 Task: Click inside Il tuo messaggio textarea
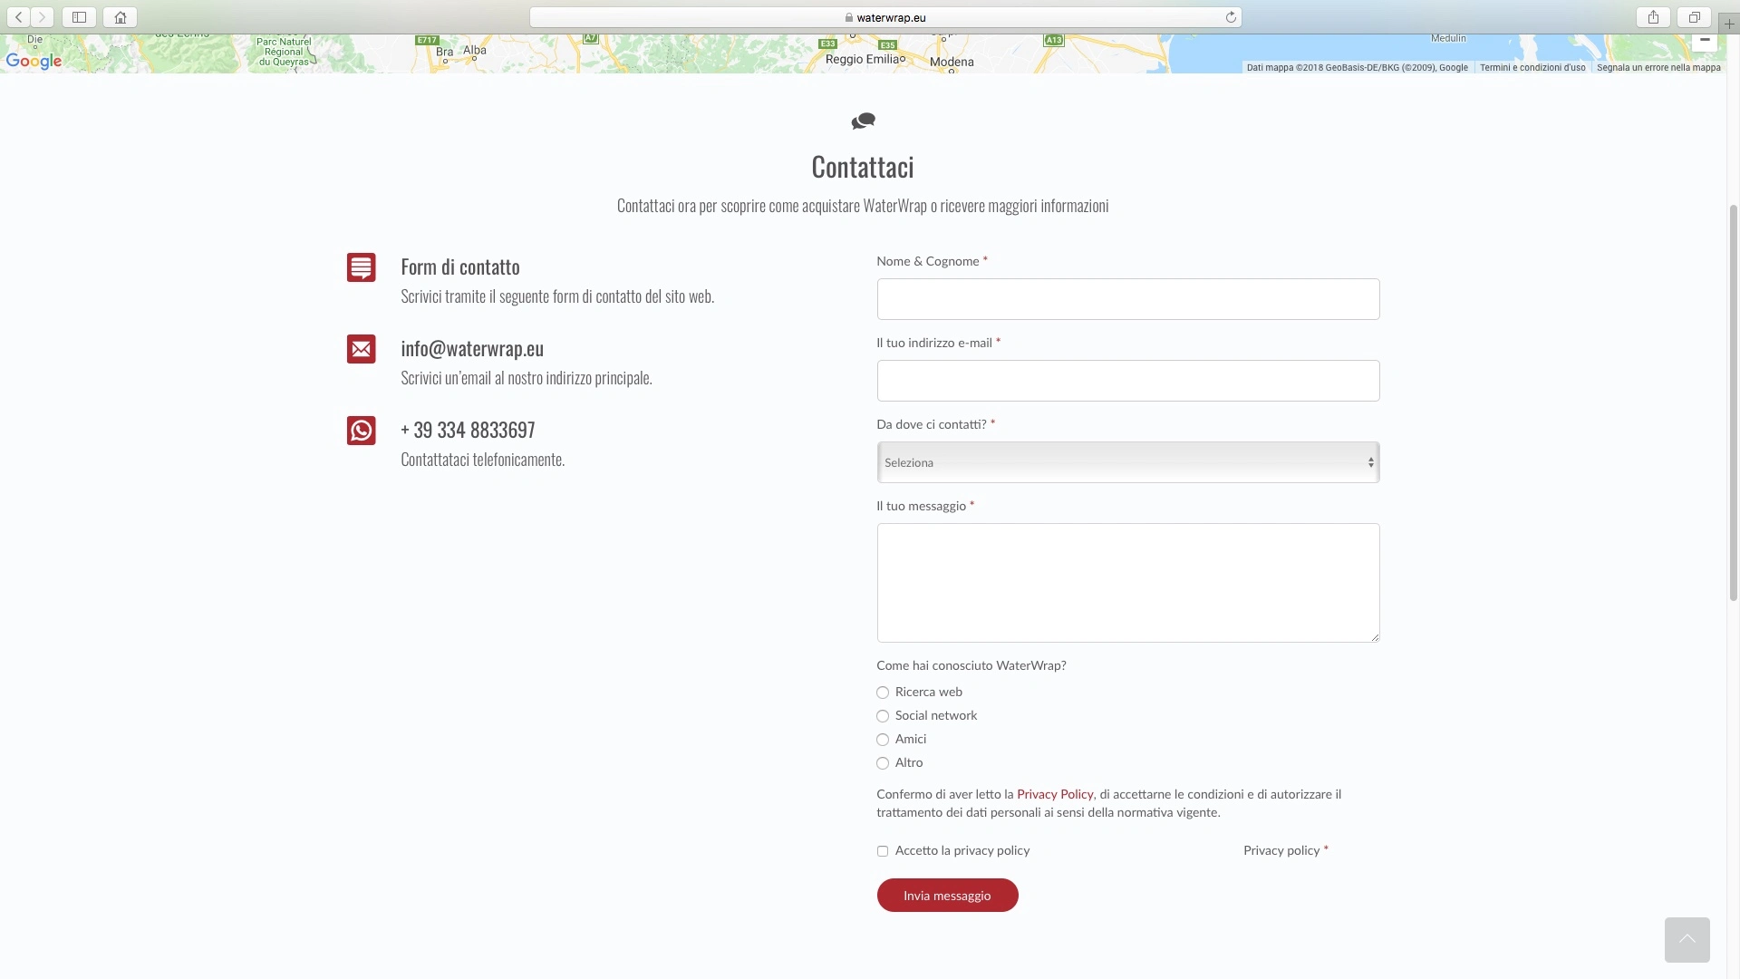(x=1127, y=583)
